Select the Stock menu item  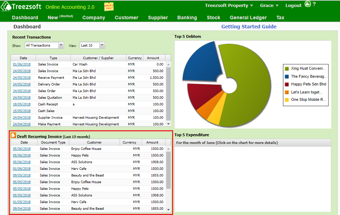(x=213, y=18)
